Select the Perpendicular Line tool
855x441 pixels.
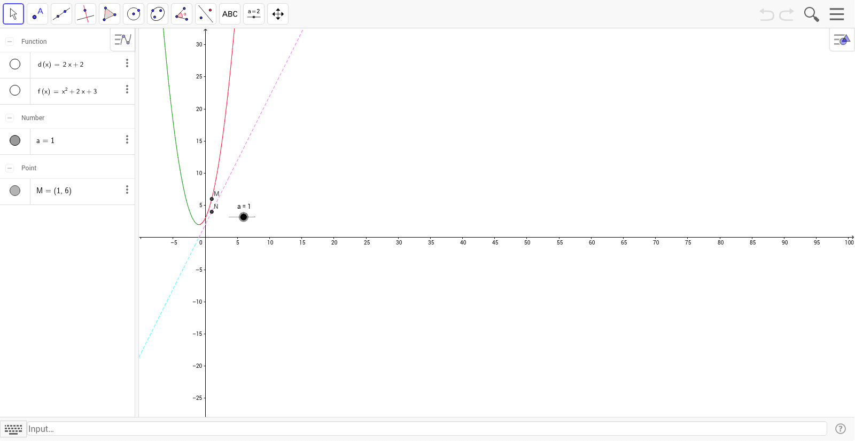pyautogui.click(x=85, y=14)
